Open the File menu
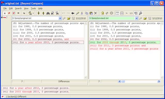This screenshot has height=99, width=165. (5, 9)
